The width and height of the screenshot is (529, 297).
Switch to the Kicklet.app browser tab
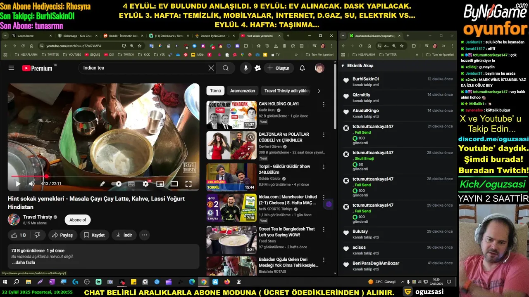[x=77, y=36]
